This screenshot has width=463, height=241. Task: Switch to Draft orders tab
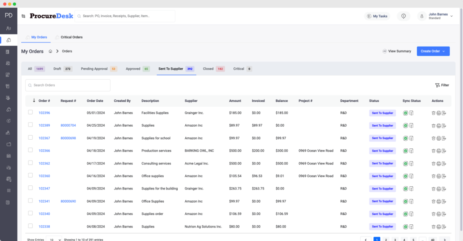pos(62,69)
